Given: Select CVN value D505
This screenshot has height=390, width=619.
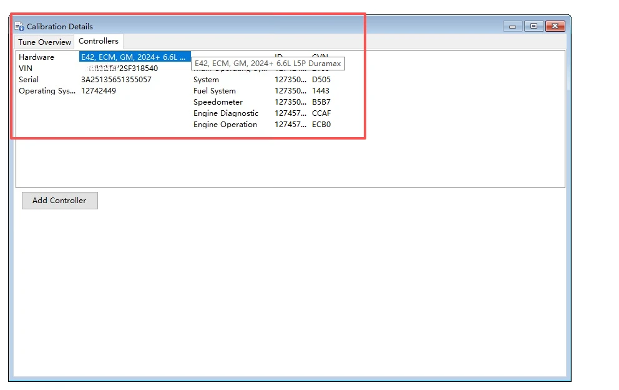Looking at the screenshot, I should coord(321,80).
